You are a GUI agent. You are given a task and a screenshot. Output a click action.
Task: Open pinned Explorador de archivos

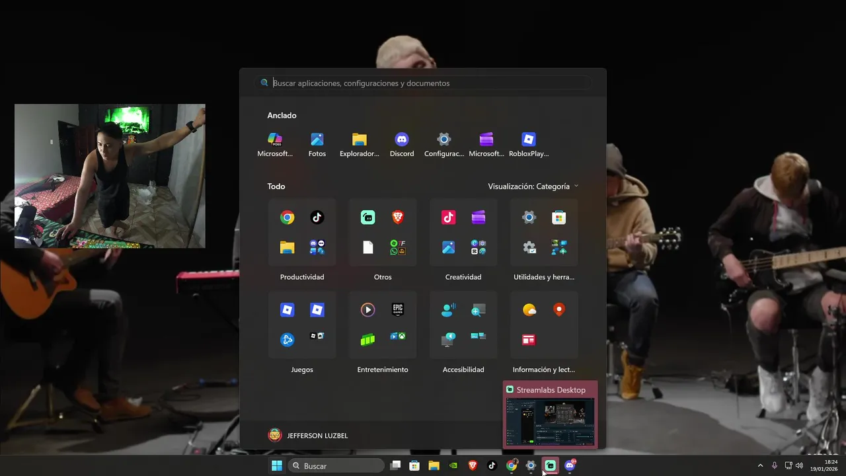(x=360, y=144)
